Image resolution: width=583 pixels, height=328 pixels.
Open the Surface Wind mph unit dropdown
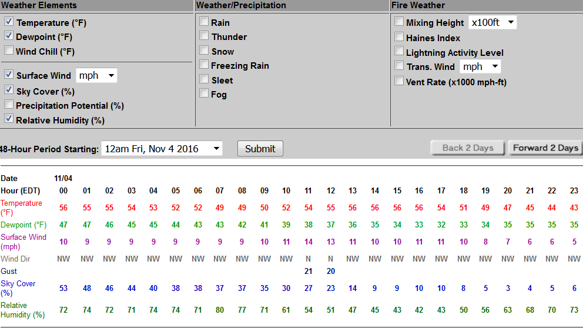(x=96, y=75)
